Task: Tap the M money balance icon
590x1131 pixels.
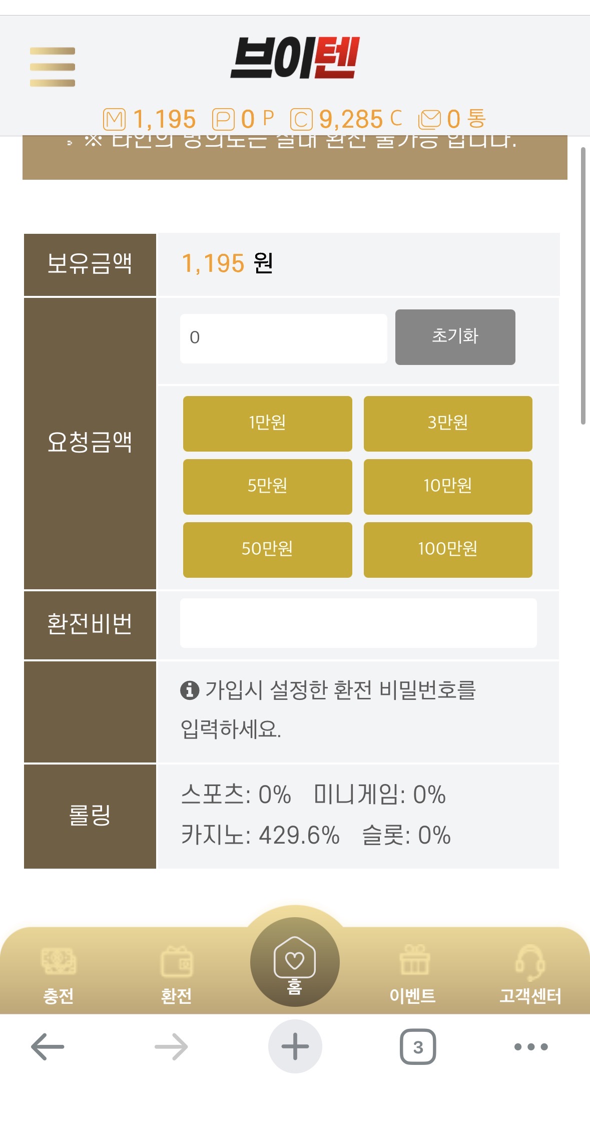Action: pos(114,120)
